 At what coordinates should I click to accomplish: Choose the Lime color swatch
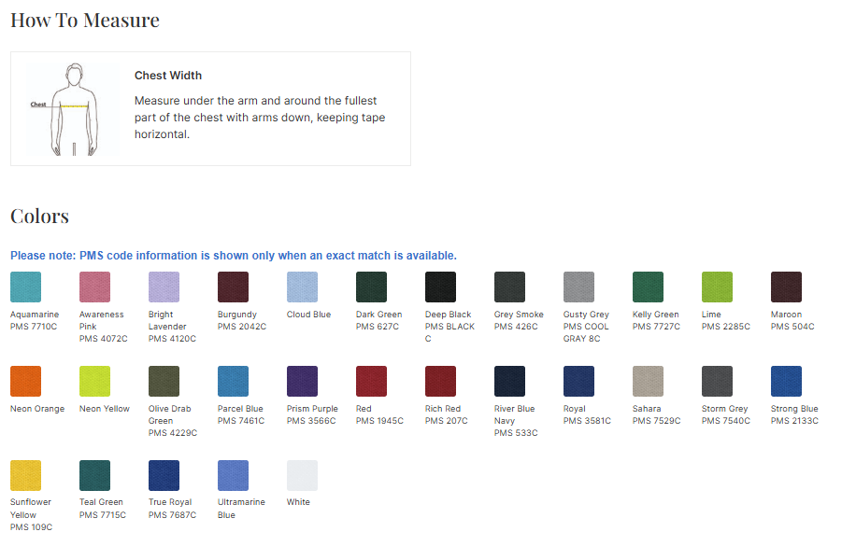pos(717,287)
